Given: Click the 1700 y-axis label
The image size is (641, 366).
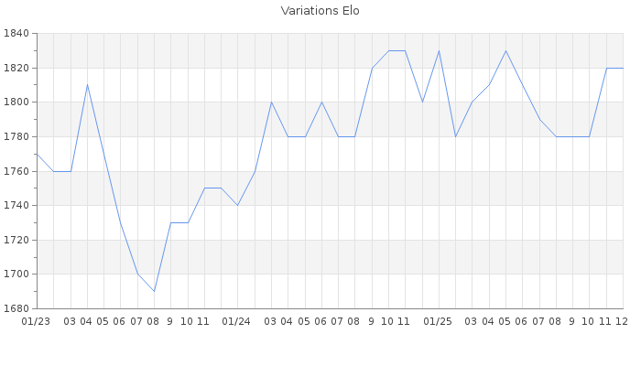Looking at the screenshot, I should [16, 274].
